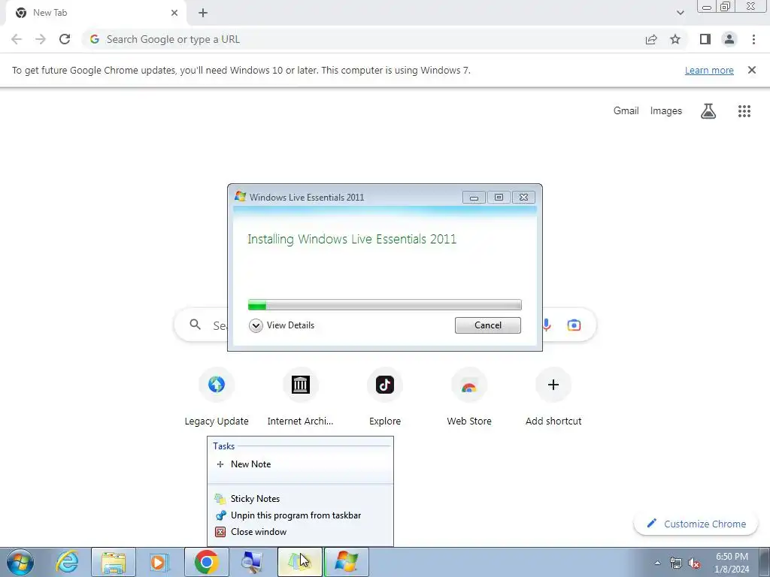Image resolution: width=770 pixels, height=577 pixels.
Task: Open the share page icon in the address bar
Action: 651,39
